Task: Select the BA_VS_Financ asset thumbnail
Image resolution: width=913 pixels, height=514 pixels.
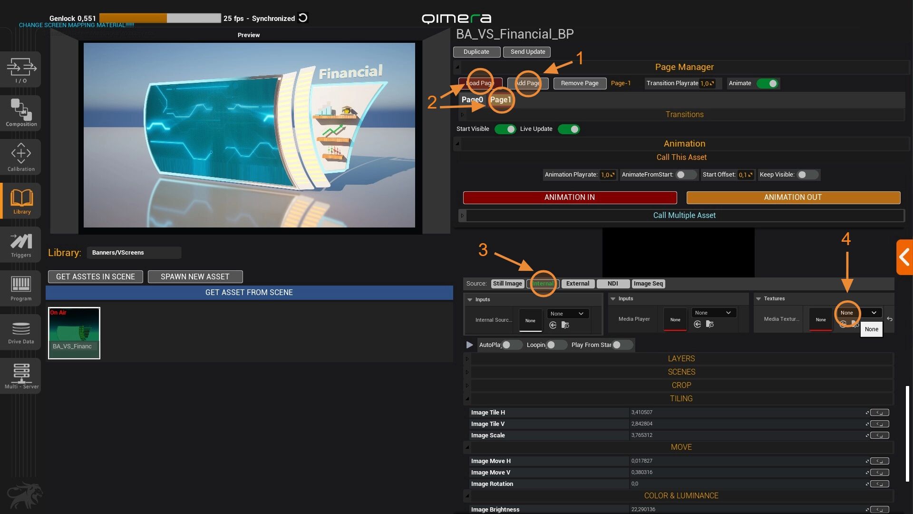Action: coord(74,333)
